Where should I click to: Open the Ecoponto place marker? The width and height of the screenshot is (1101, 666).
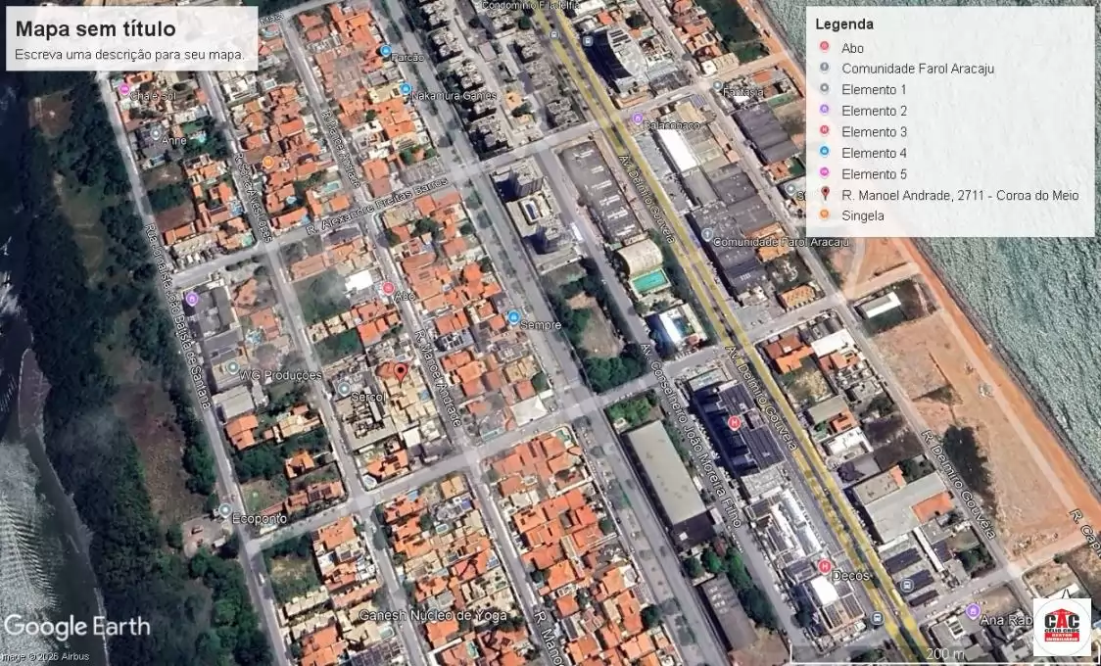(225, 510)
